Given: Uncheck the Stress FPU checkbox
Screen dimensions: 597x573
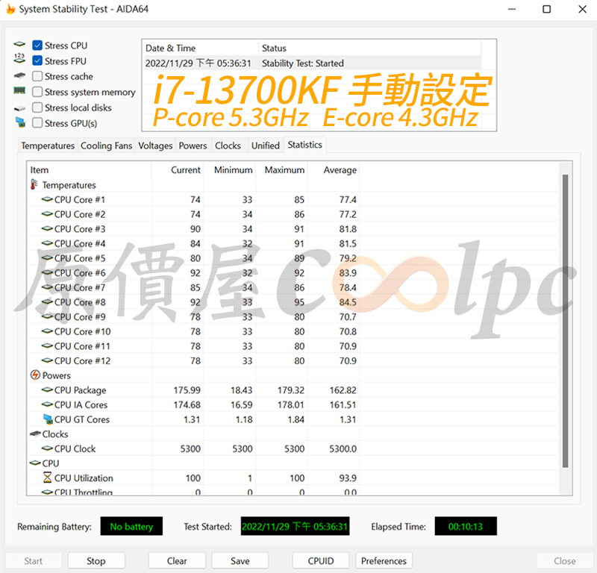Looking at the screenshot, I should pos(37,60).
